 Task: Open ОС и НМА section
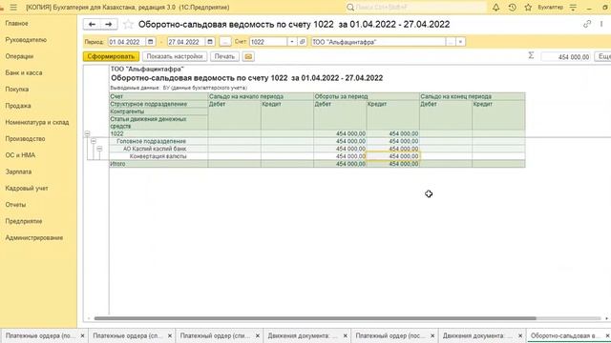[x=20, y=155]
